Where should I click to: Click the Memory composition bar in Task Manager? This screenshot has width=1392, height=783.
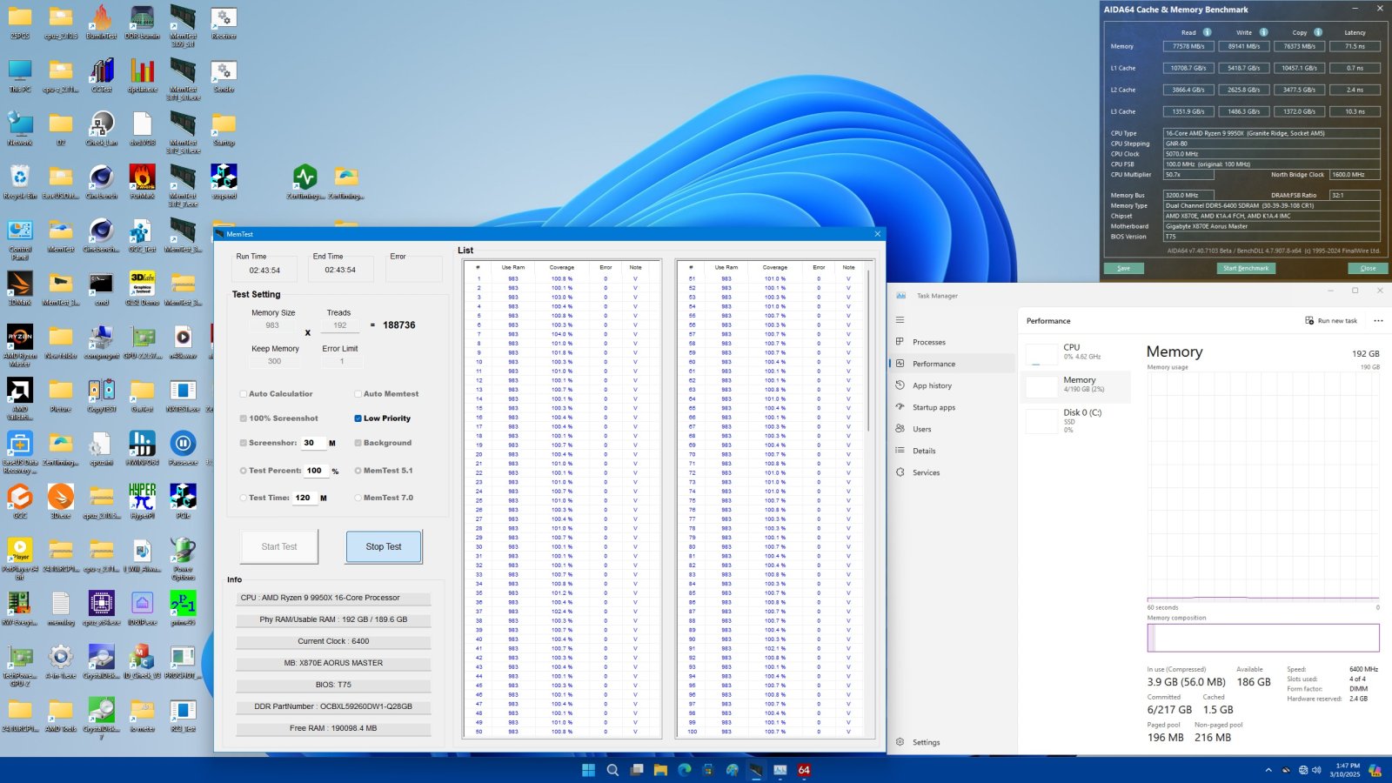tap(1262, 638)
